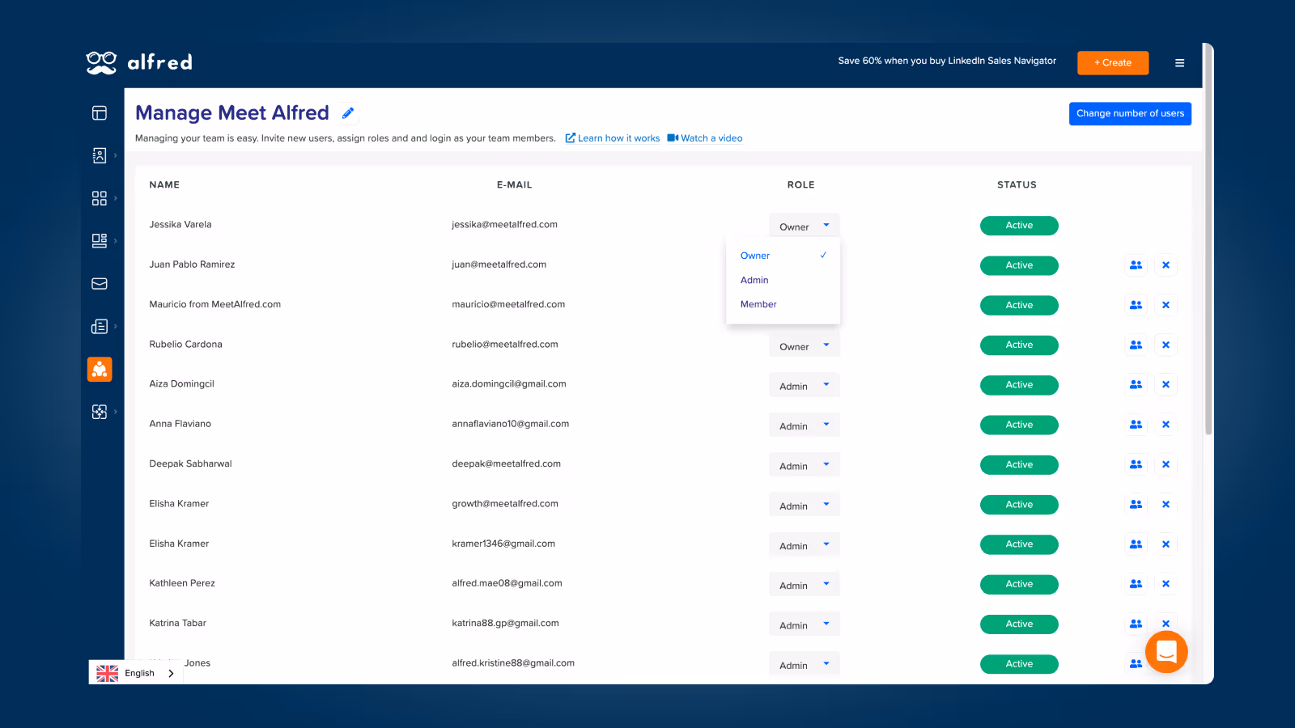Viewport: 1295px width, 728px height.
Task: Click name Mauricio from MeetAlfred.com
Action: pos(214,305)
